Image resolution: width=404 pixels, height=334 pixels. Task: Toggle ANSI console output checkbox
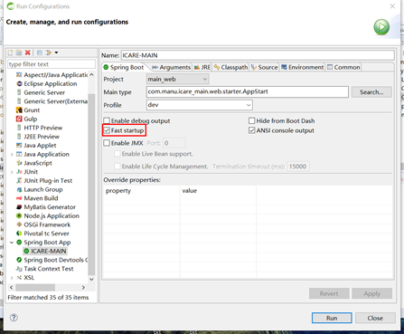[252, 130]
